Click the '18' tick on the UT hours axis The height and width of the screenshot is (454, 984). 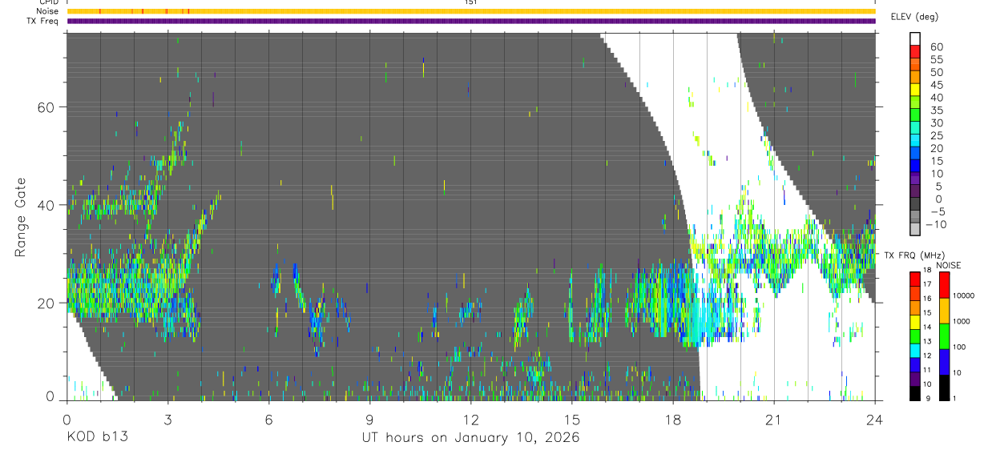coord(673,420)
